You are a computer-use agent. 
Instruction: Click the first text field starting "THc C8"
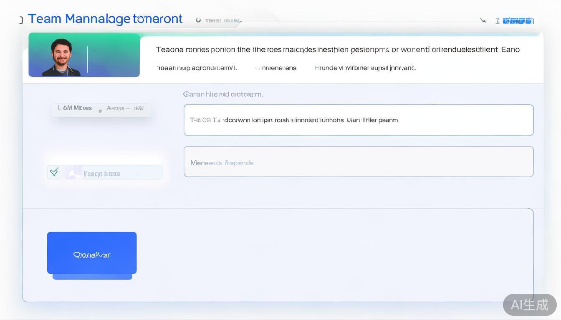358,120
